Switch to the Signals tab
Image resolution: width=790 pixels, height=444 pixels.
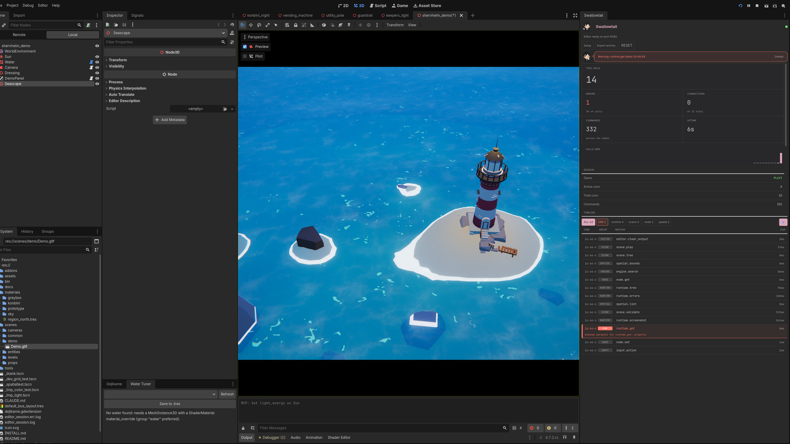pos(137,15)
